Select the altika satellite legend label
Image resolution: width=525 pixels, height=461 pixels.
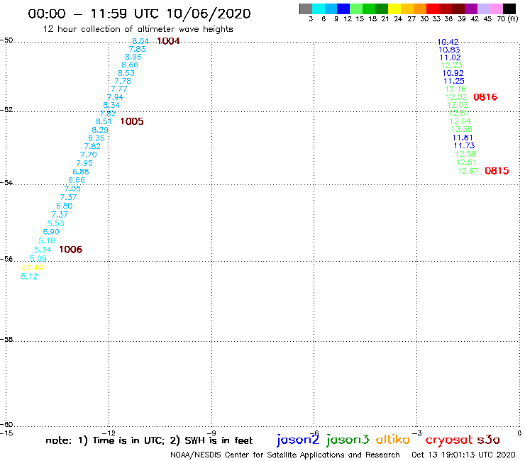pyautogui.click(x=393, y=439)
